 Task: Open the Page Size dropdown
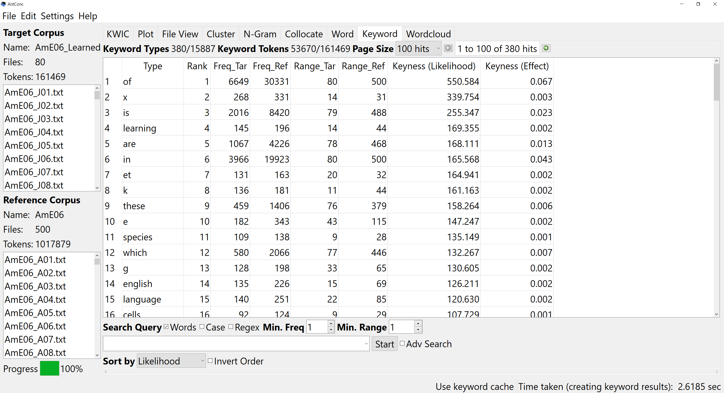(x=419, y=49)
